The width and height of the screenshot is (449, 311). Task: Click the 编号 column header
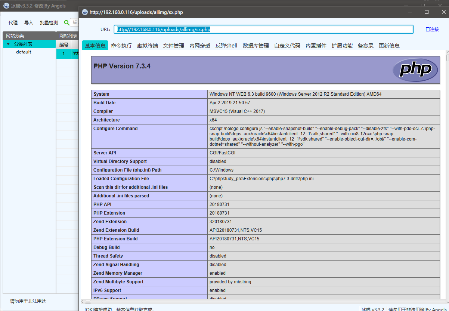pos(64,44)
